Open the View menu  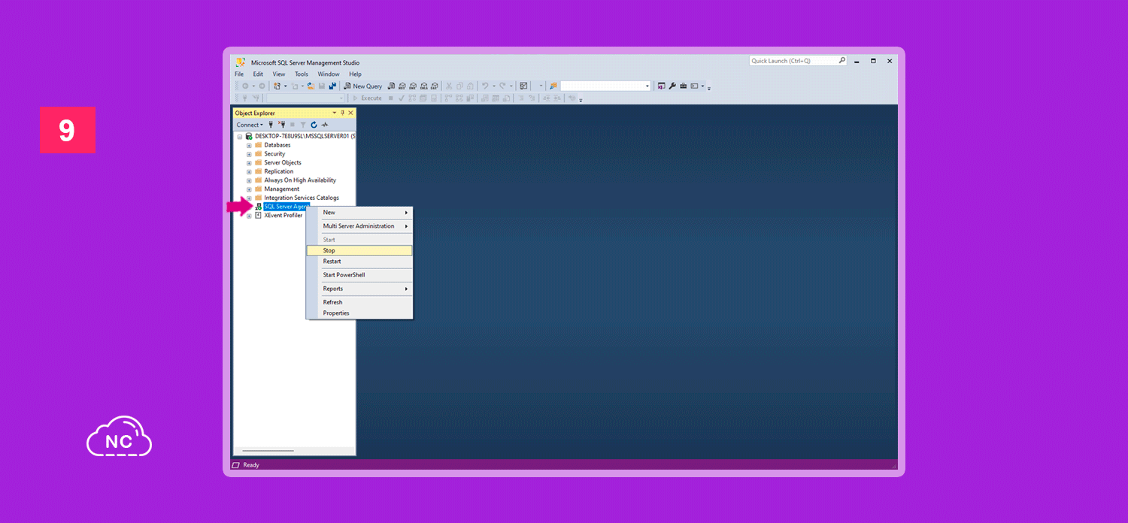(x=279, y=74)
